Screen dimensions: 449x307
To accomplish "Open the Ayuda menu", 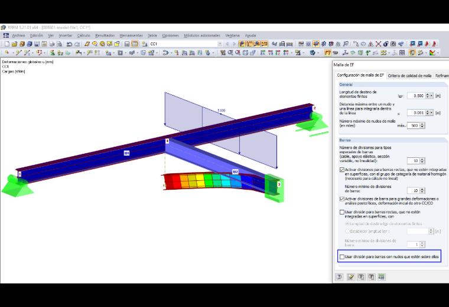I will tap(250, 35).
